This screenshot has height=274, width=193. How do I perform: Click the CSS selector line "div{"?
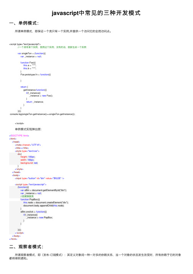[20, 154]
